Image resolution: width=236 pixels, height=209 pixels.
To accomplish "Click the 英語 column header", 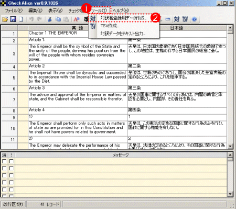I will 78,28.
